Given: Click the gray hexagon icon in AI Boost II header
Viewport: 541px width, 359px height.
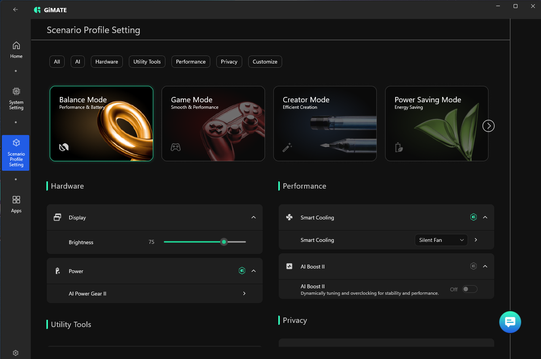Looking at the screenshot, I should 473,266.
